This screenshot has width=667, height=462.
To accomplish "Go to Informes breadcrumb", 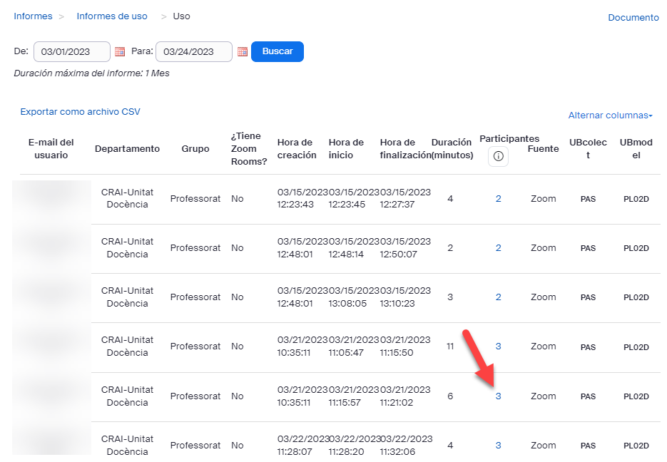I will coord(33,16).
